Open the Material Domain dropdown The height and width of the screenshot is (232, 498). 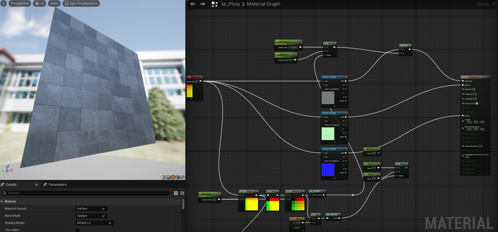[91, 209]
